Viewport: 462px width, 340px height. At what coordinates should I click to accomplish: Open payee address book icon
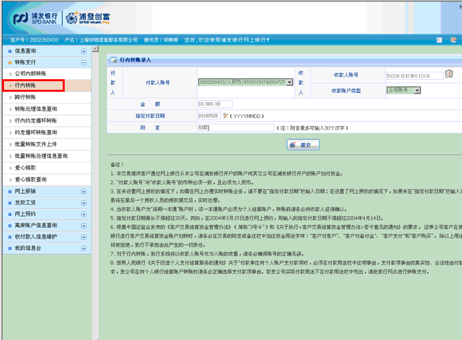point(449,74)
